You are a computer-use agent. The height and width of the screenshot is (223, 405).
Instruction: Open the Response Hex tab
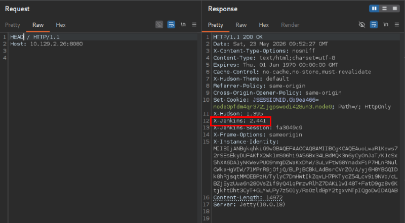pyautogui.click(x=264, y=25)
